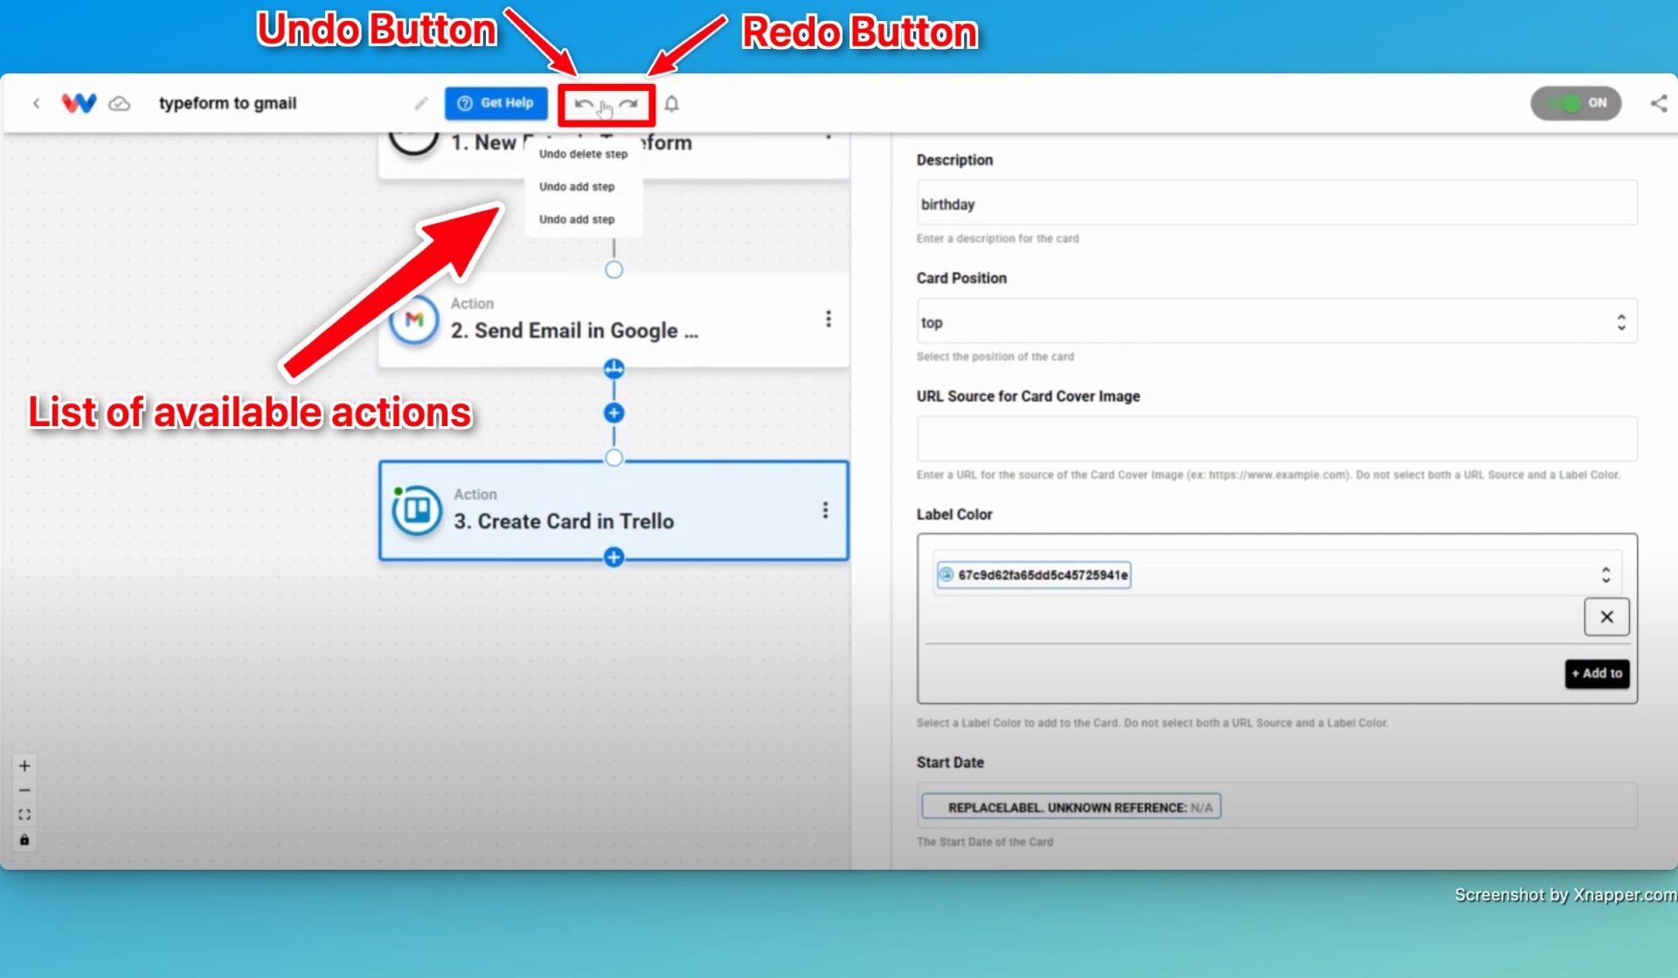Click the + Add to button

[x=1596, y=673]
